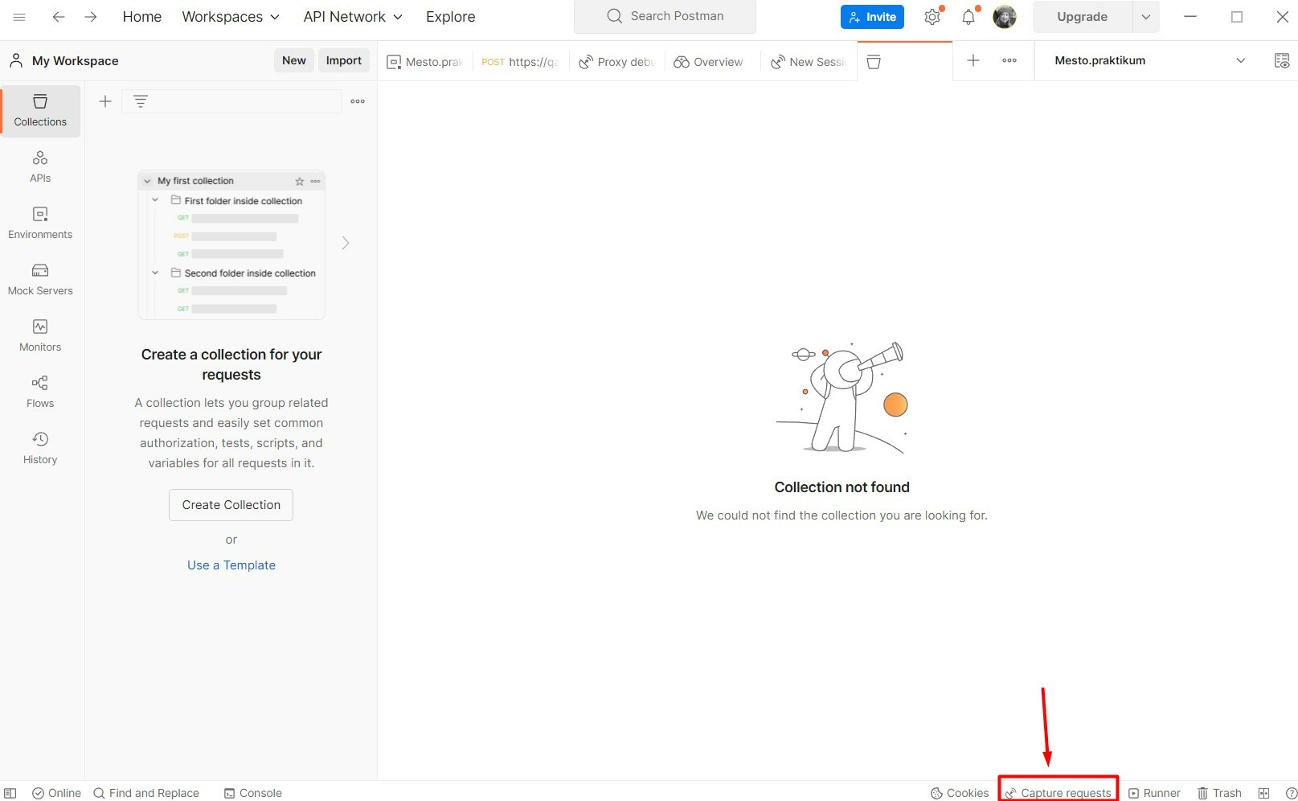1298x801 pixels.
Task: Collapse My first collection in preview
Action: 147,182
